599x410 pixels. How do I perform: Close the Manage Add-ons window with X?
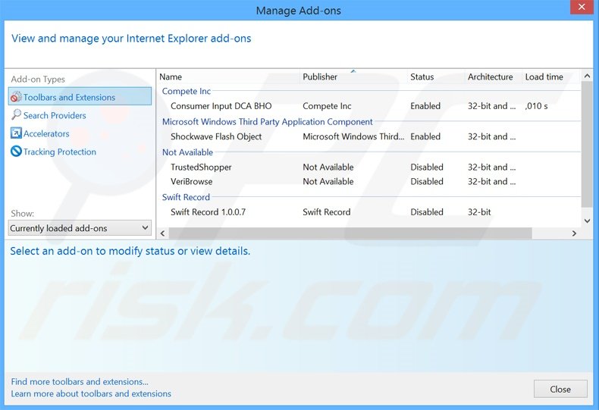point(582,10)
